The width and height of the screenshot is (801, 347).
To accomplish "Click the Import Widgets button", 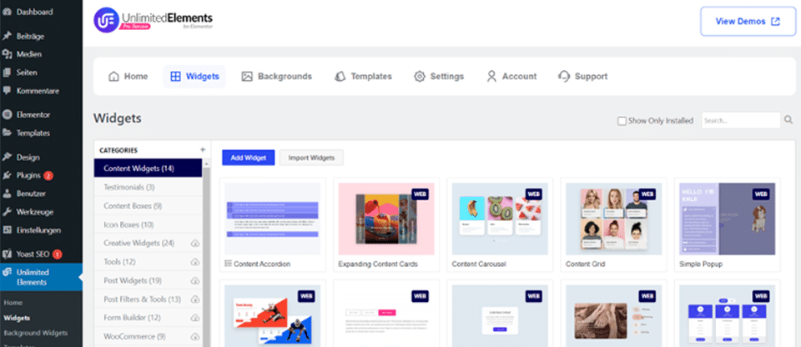I will [x=311, y=158].
